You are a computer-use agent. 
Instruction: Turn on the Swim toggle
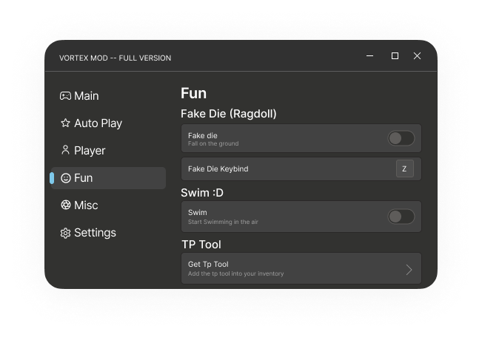tap(401, 217)
